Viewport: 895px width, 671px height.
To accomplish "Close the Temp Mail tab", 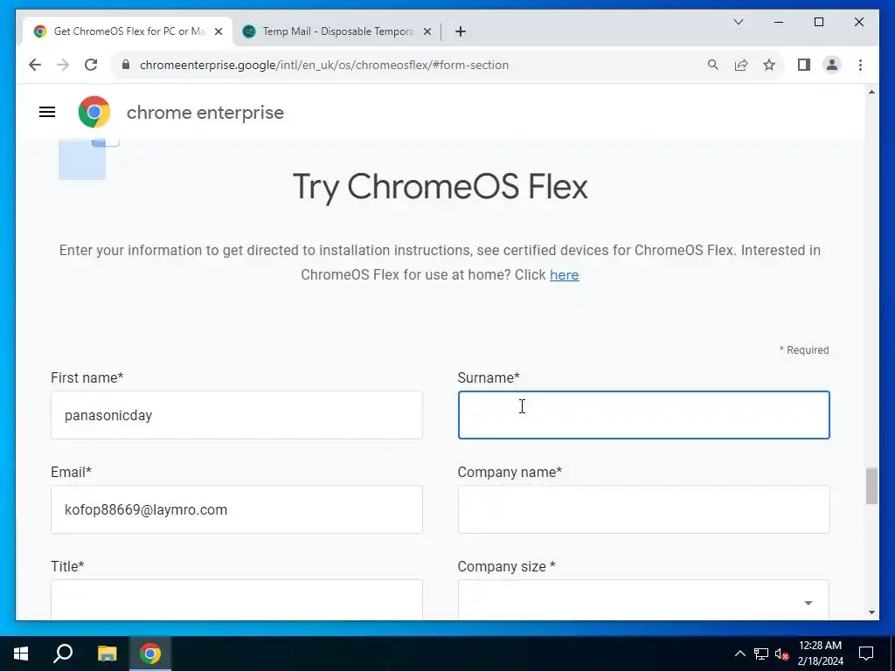I will pyautogui.click(x=427, y=31).
